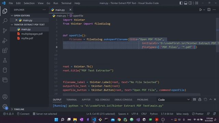Open the Windows Start menu
This screenshot has height=123, width=219.
[x=56, y=120]
